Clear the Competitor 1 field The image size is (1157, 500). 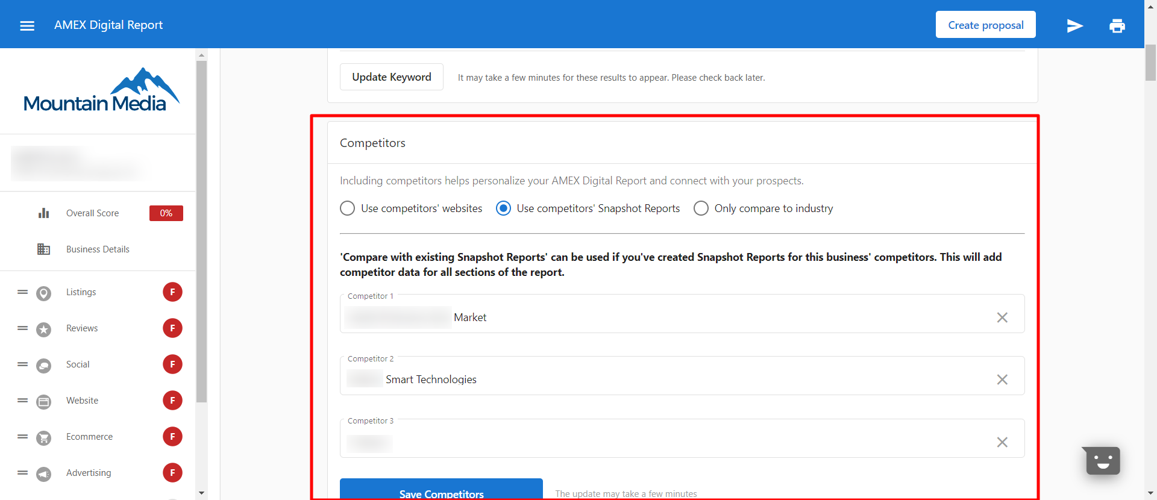click(x=1002, y=317)
